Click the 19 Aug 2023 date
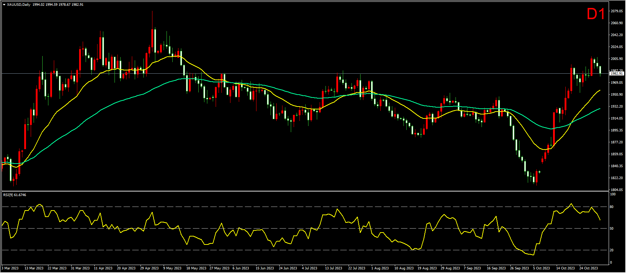Viewport: 626px width, 273px height. click(x=427, y=268)
